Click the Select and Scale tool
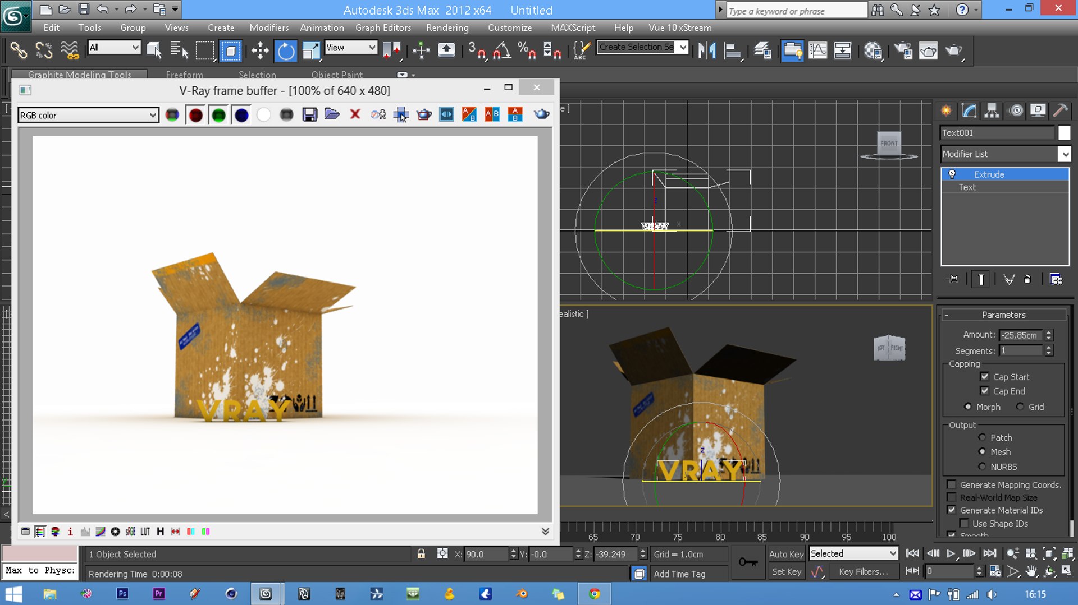This screenshot has width=1078, height=605. click(311, 51)
